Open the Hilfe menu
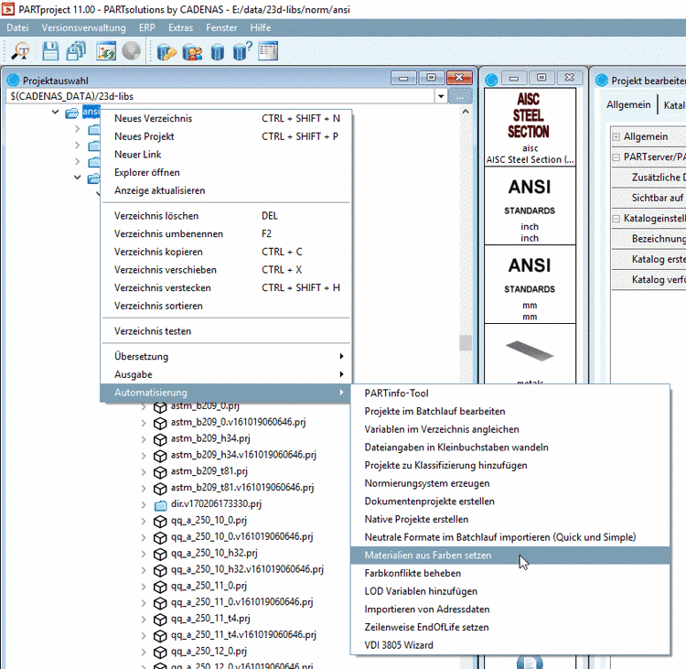This screenshot has height=669, width=686. [261, 27]
